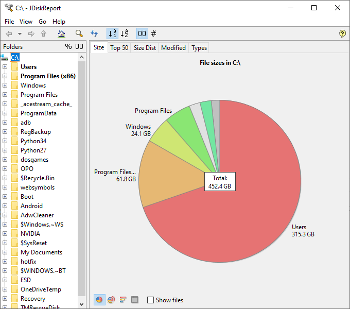
Task: Expand the Users folder tree node
Action: pyautogui.click(x=5, y=67)
